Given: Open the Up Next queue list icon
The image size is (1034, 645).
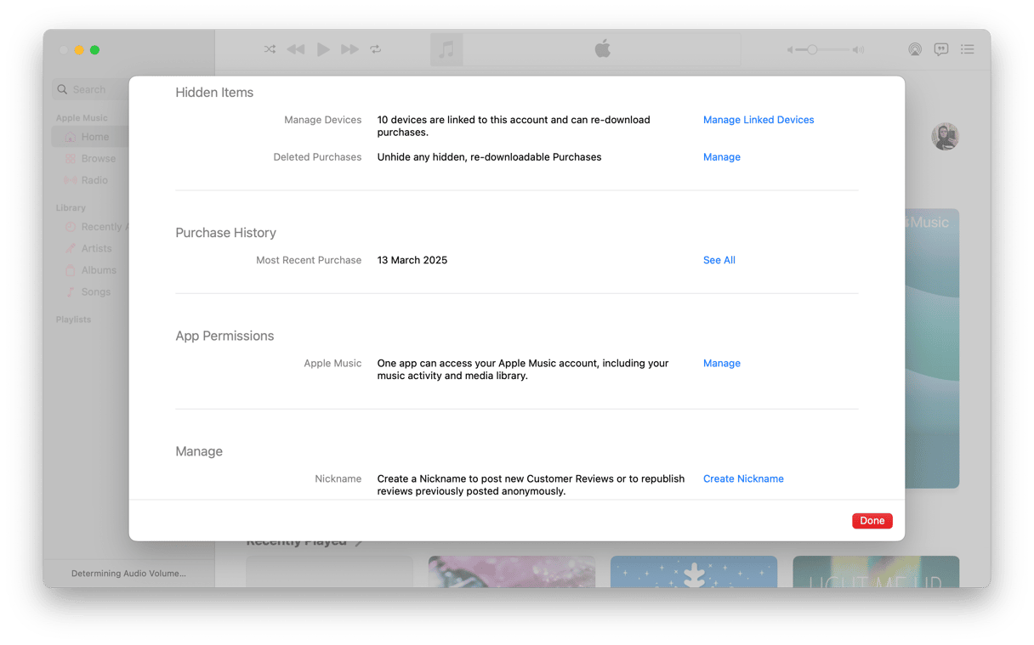Looking at the screenshot, I should point(968,49).
